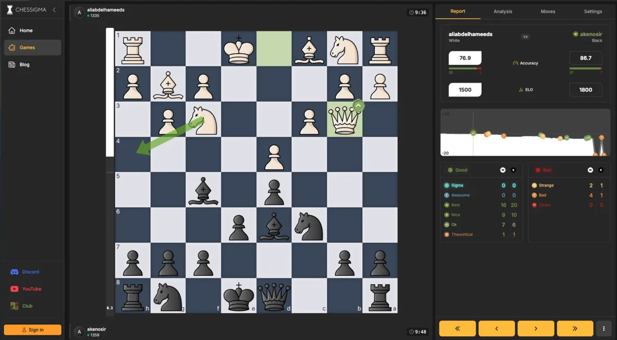617x340 pixels.
Task: Click the black accuracy progress bar under 86.7
Action: tap(586, 67)
